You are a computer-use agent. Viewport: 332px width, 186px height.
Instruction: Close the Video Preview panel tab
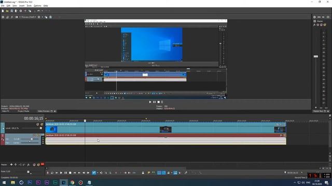click(x=55, y=111)
